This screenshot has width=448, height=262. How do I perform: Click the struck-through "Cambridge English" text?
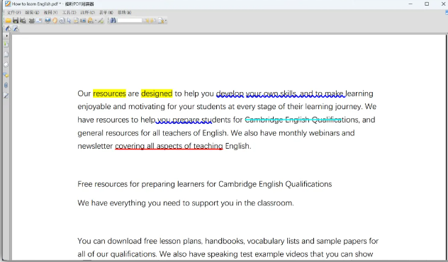point(277,120)
